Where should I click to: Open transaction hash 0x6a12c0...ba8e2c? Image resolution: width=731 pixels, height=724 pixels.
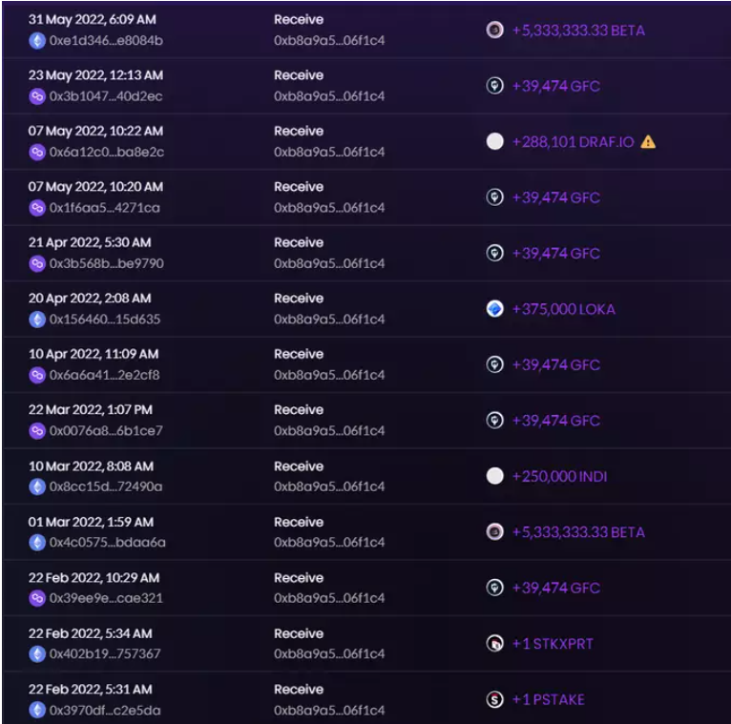click(x=106, y=153)
